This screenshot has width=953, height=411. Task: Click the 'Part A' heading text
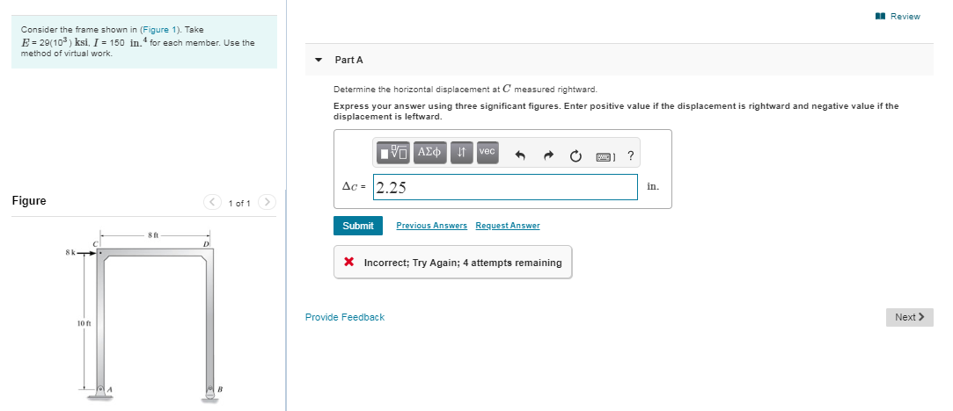[348, 60]
